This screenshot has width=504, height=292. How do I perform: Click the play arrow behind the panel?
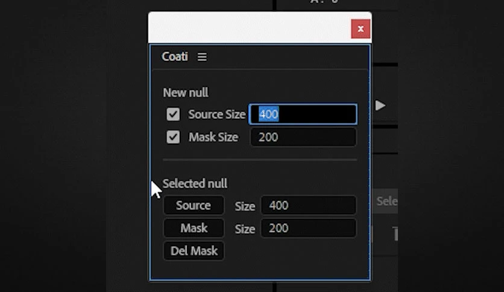point(380,106)
